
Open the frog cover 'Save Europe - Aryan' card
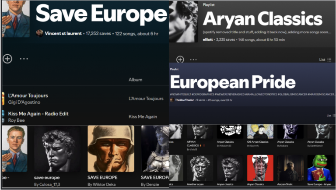(320, 168)
